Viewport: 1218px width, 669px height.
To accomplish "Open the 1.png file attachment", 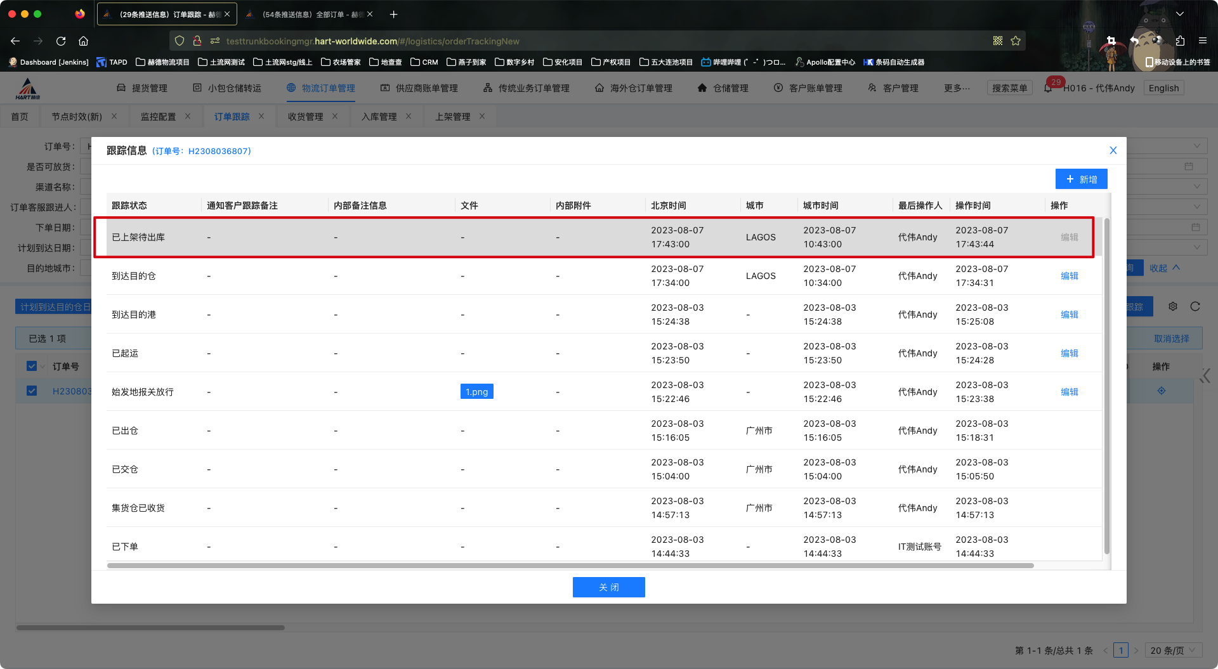I will 476,392.
